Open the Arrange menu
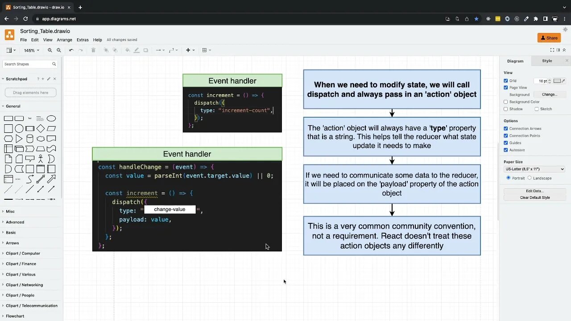 pyautogui.click(x=64, y=40)
